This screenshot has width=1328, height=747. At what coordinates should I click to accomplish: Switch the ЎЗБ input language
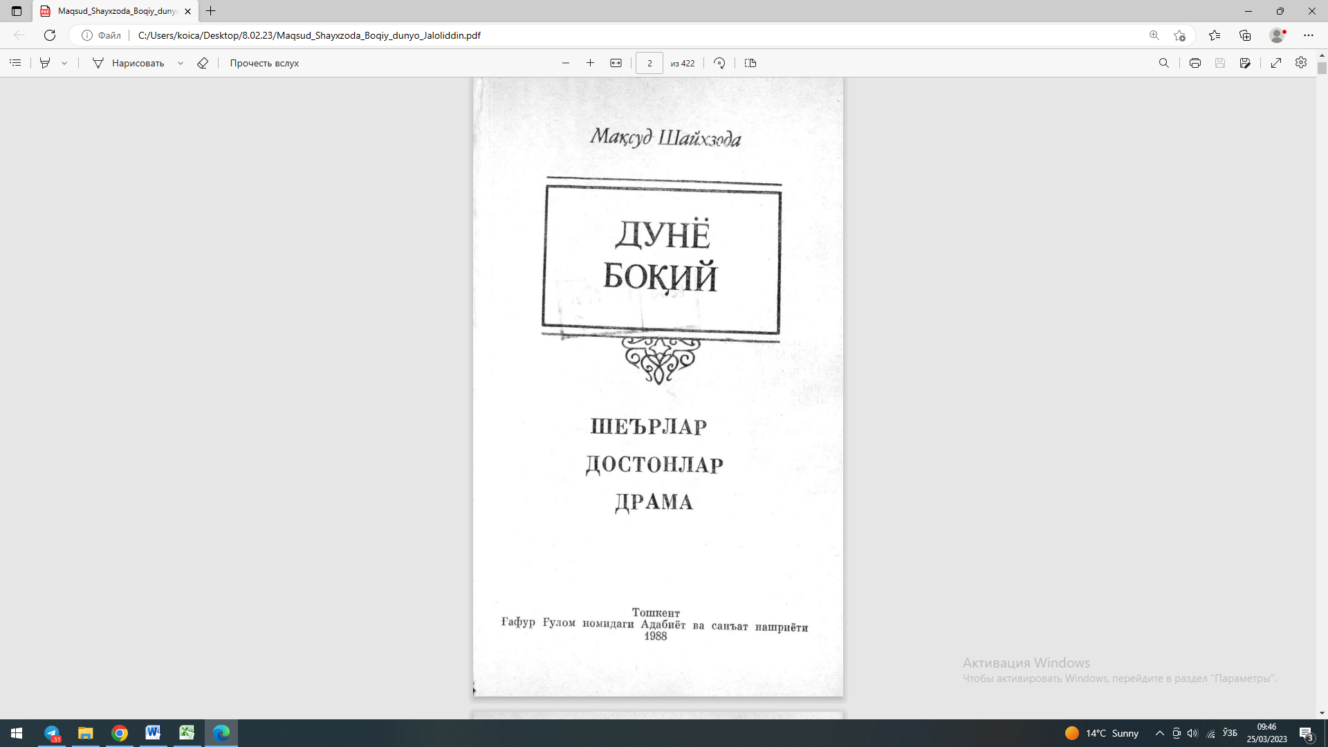click(x=1230, y=732)
